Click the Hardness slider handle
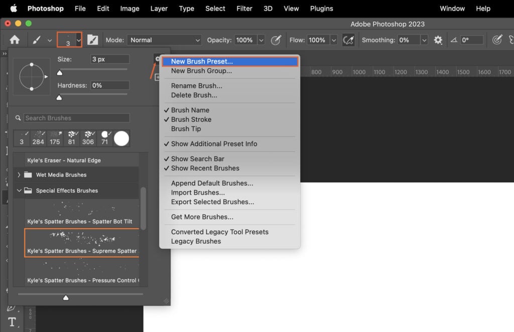Viewport: 514px width, 332px height. pyautogui.click(x=59, y=98)
